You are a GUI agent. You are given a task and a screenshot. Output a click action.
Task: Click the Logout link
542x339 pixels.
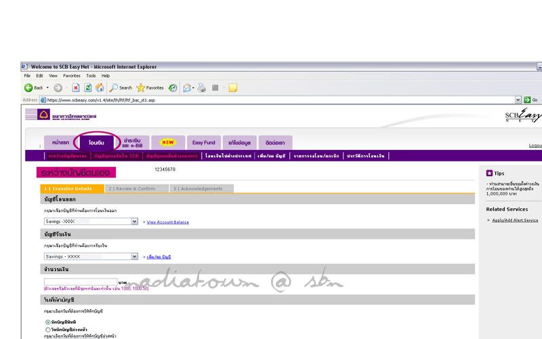(x=535, y=145)
